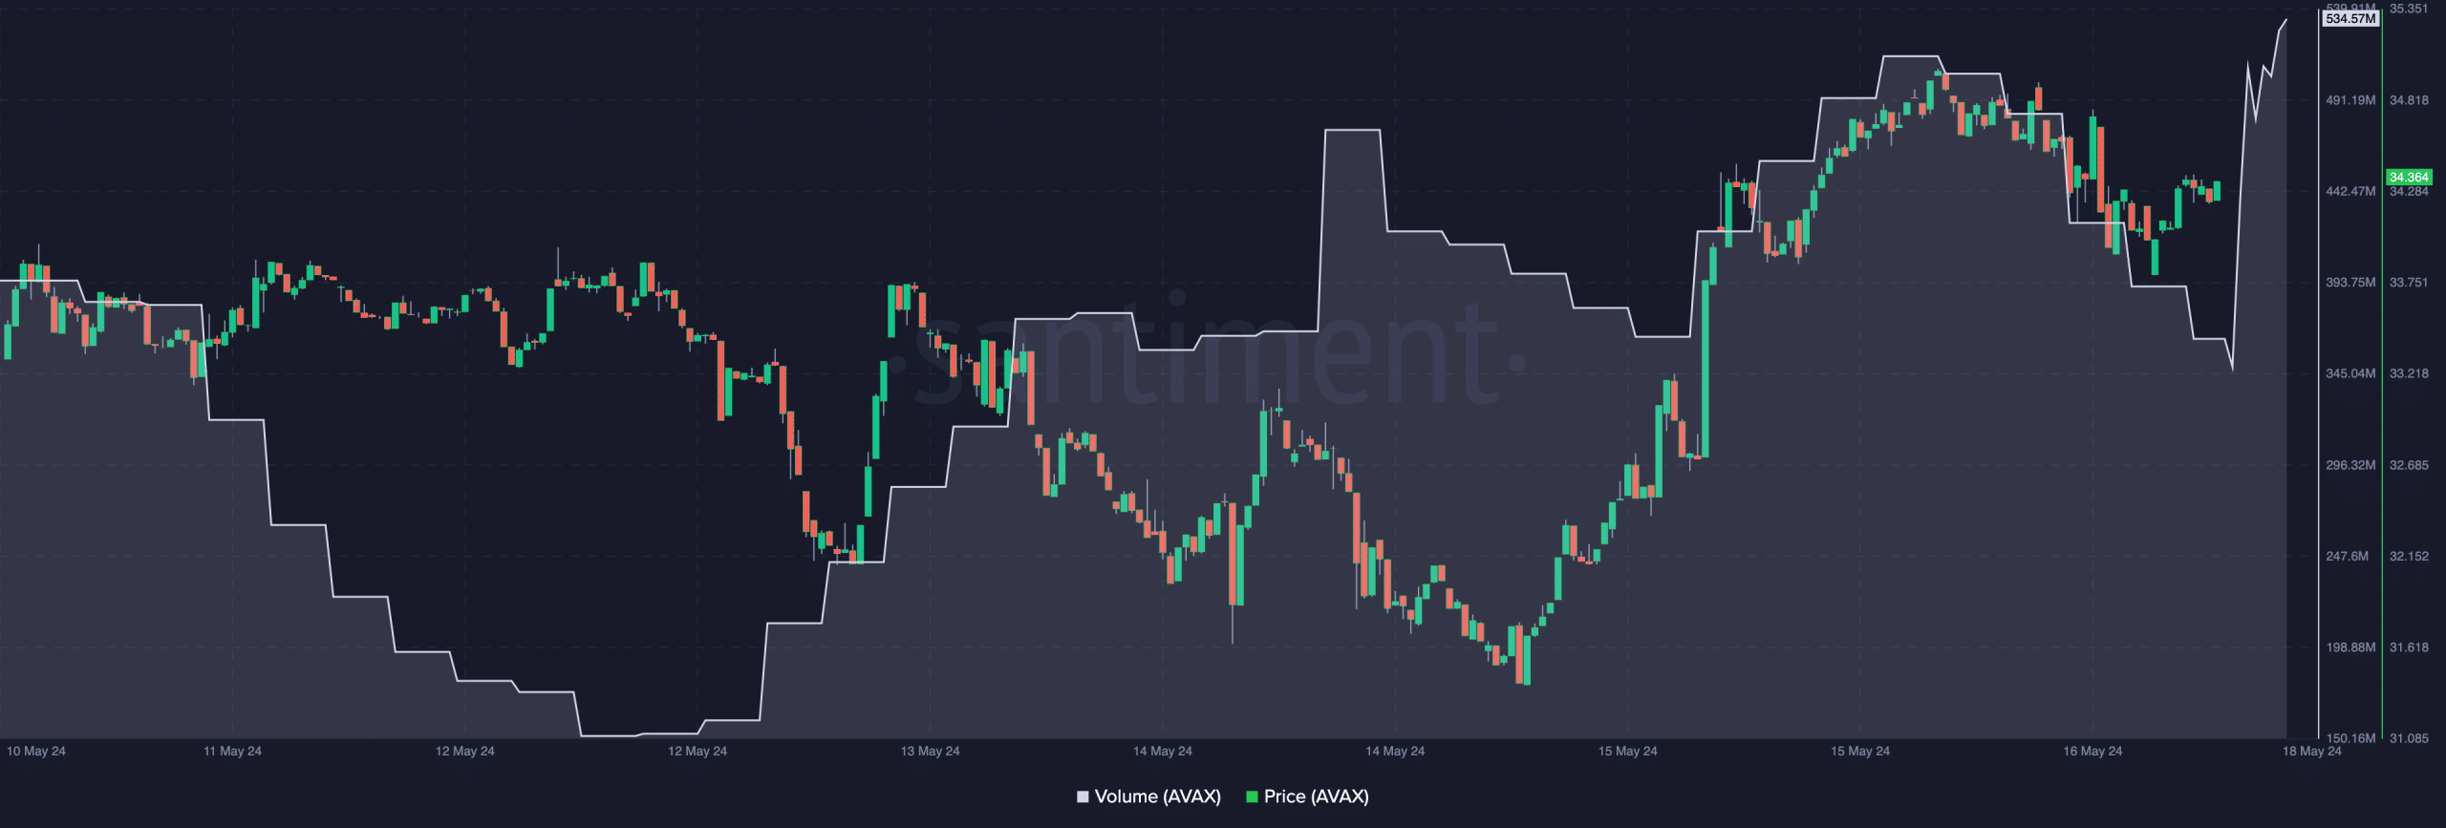Click the 32.152 price axis value
The height and width of the screenshot is (828, 2446).
pyautogui.click(x=2409, y=556)
